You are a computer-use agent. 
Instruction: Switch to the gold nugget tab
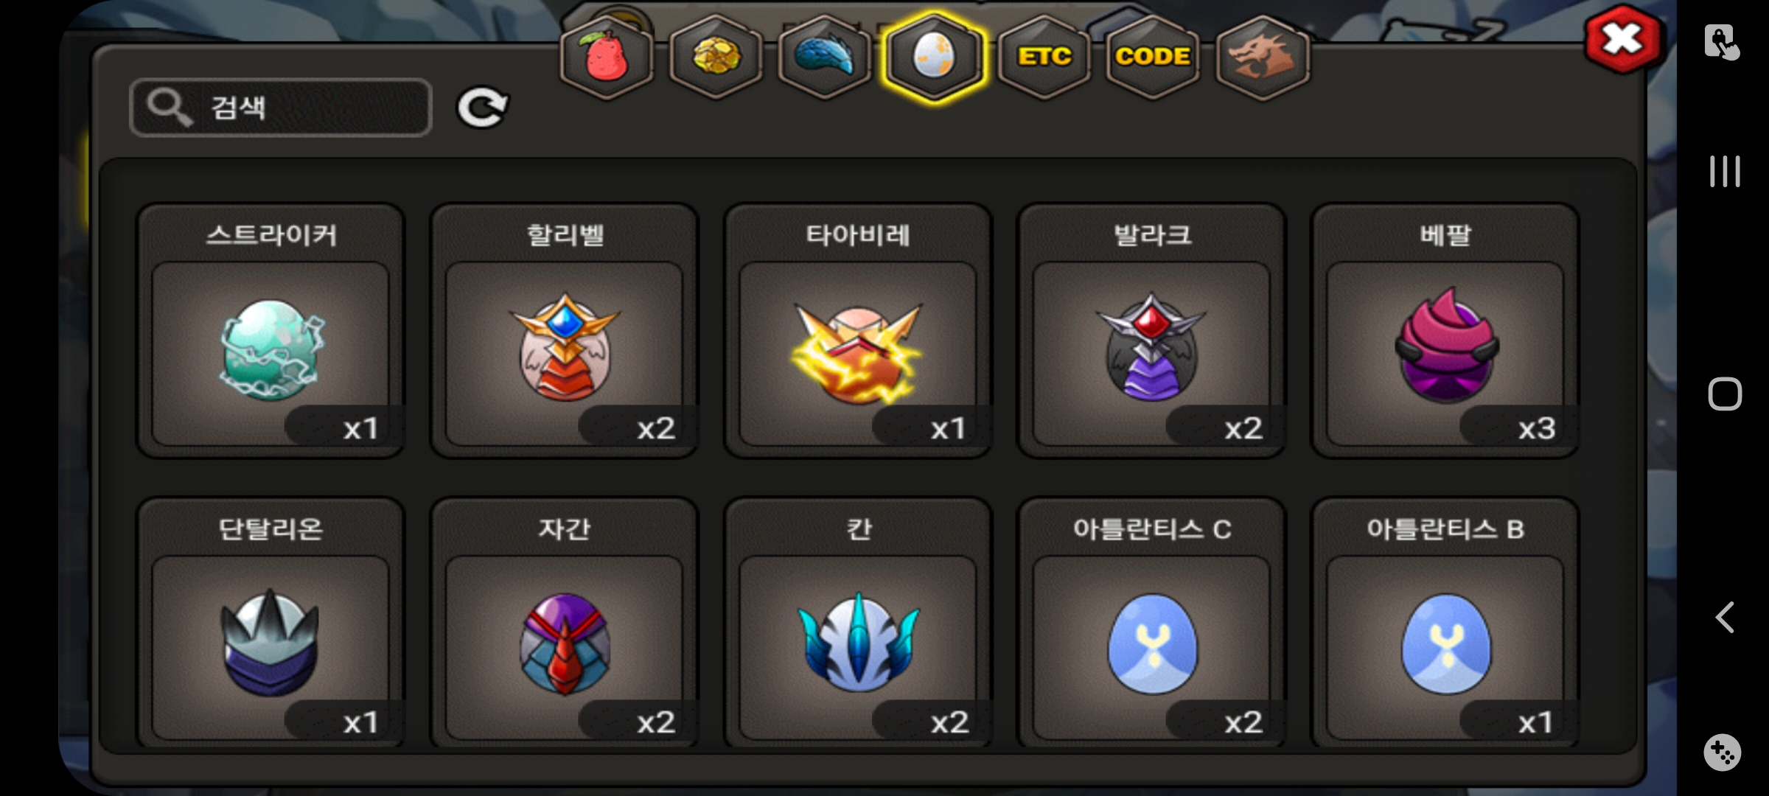(x=716, y=57)
